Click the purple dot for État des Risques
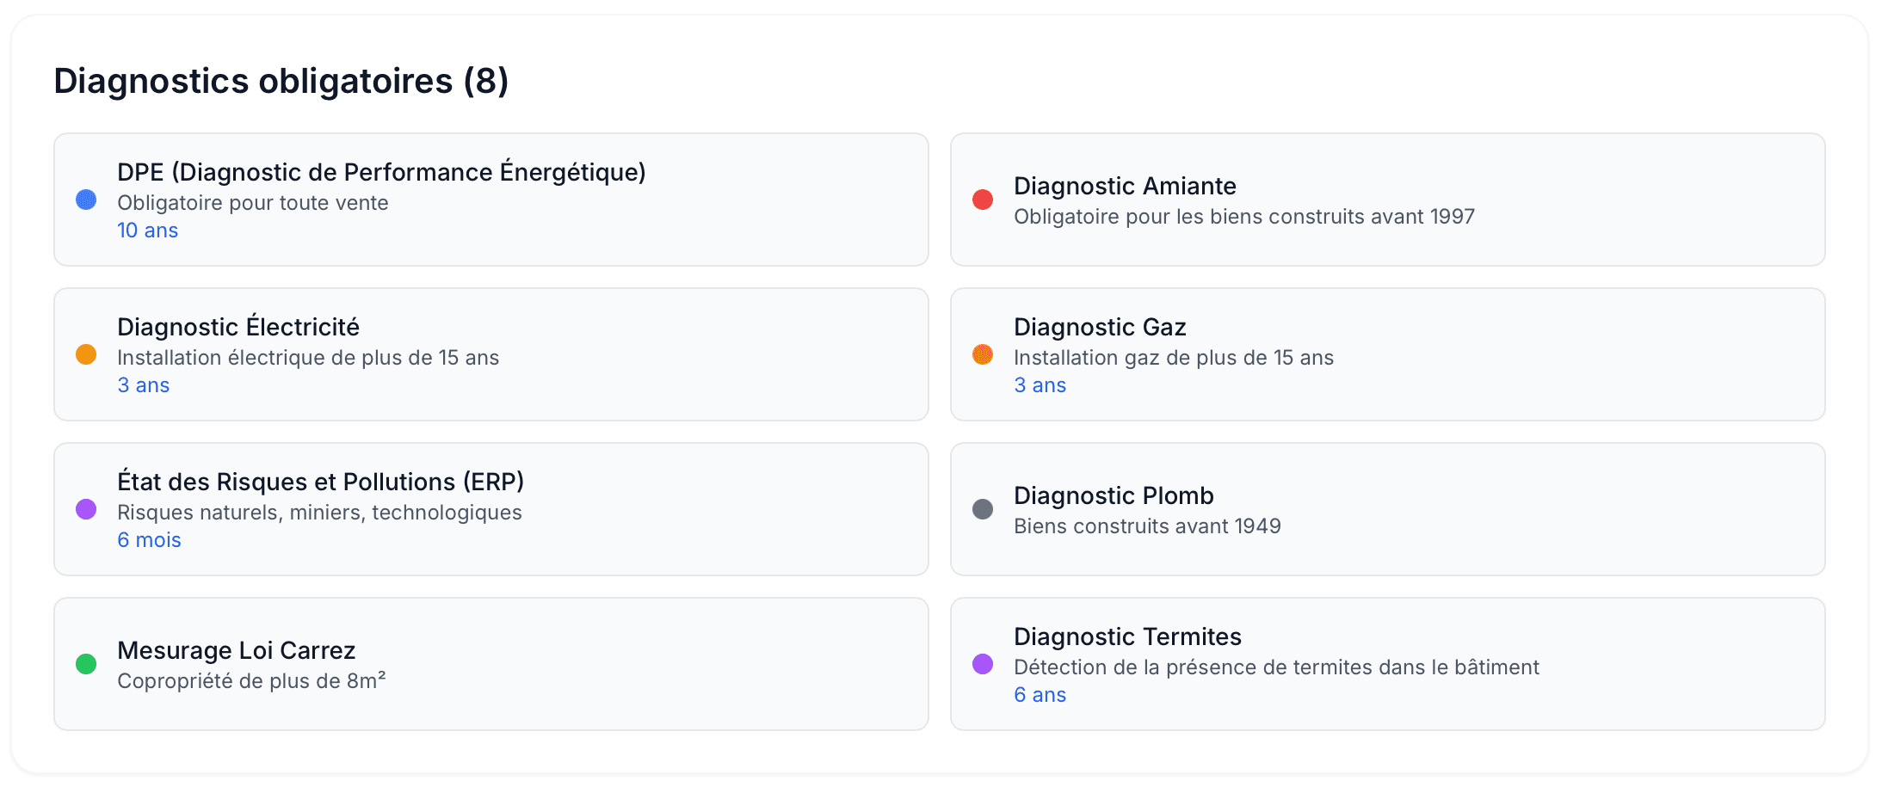 click(86, 508)
